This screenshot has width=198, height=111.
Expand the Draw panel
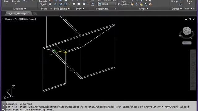(80, 9)
